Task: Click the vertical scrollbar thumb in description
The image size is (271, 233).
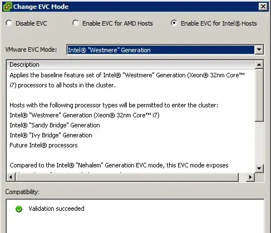Action: click(x=259, y=95)
